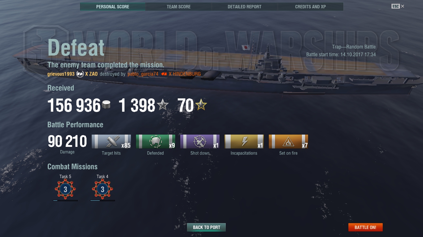The width and height of the screenshot is (423, 237).
Task: Click player name grievous1993
Action: (61, 74)
